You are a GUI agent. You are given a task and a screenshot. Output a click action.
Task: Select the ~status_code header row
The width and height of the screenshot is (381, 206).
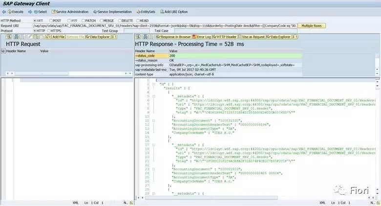pos(218,56)
